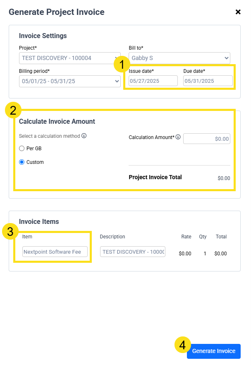
Task: Click info icon beside calculation method
Action: click(x=84, y=136)
